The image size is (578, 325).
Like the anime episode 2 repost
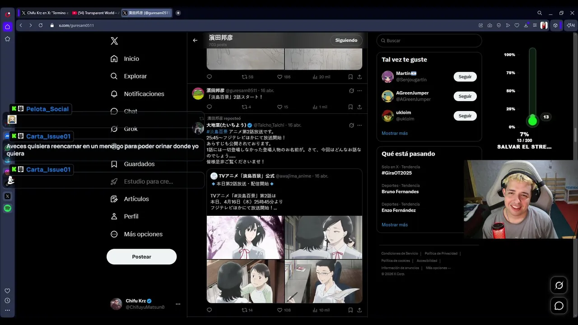pyautogui.click(x=284, y=310)
